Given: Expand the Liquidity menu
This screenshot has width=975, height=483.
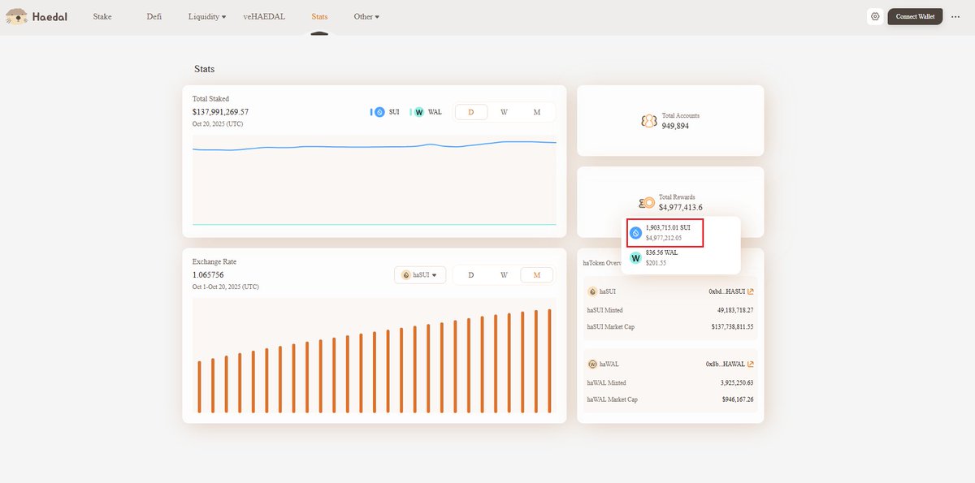Looking at the screenshot, I should (x=207, y=16).
